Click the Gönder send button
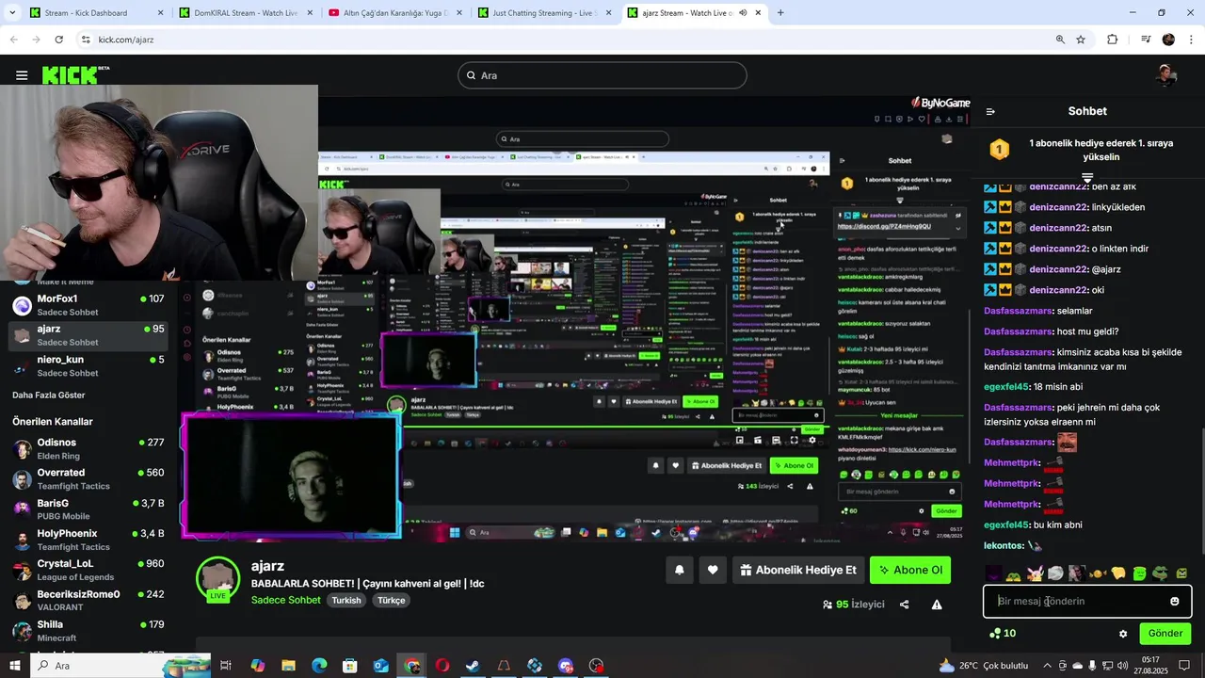Viewport: 1205px width, 678px height. coord(1165,634)
